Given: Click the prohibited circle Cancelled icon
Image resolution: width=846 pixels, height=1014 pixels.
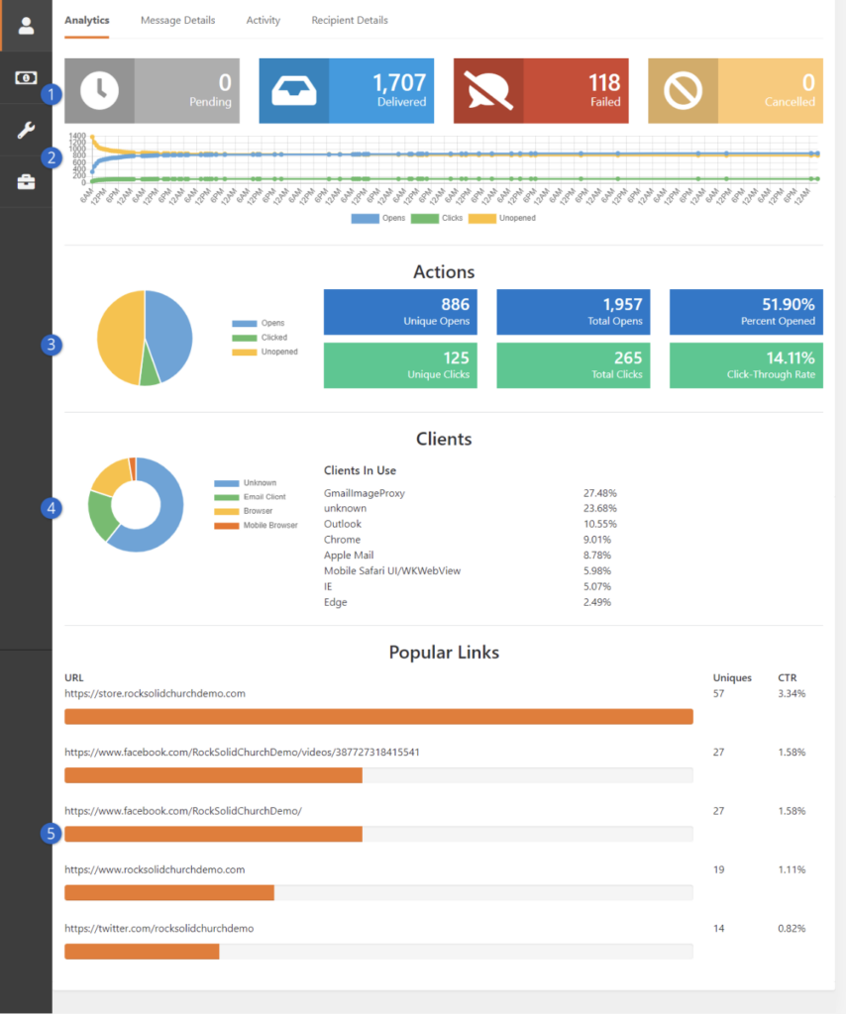Looking at the screenshot, I should pyautogui.click(x=683, y=90).
